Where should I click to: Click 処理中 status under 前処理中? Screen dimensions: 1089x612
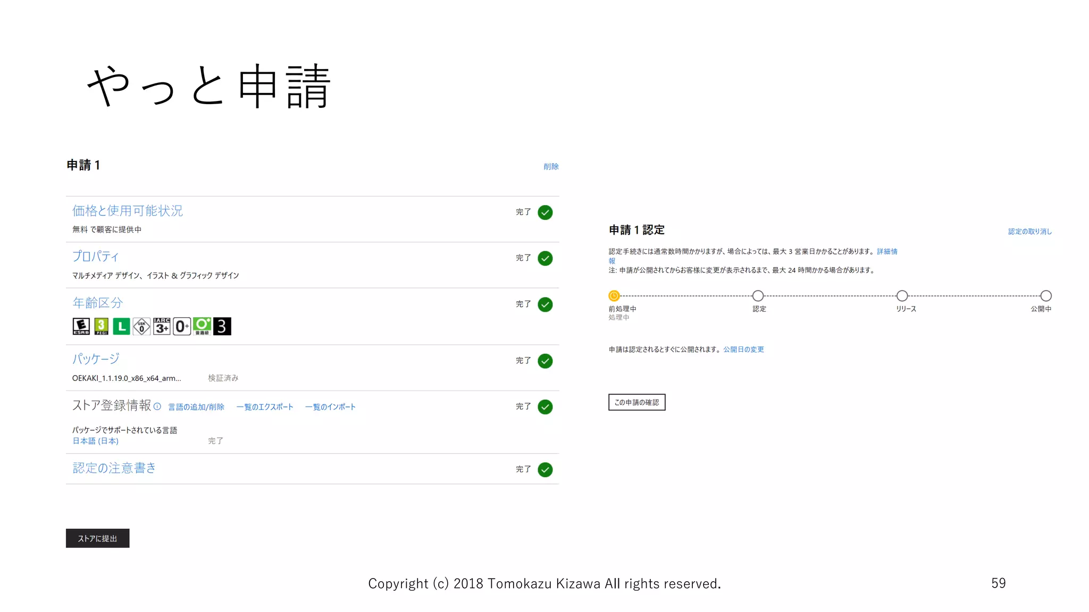click(x=619, y=317)
